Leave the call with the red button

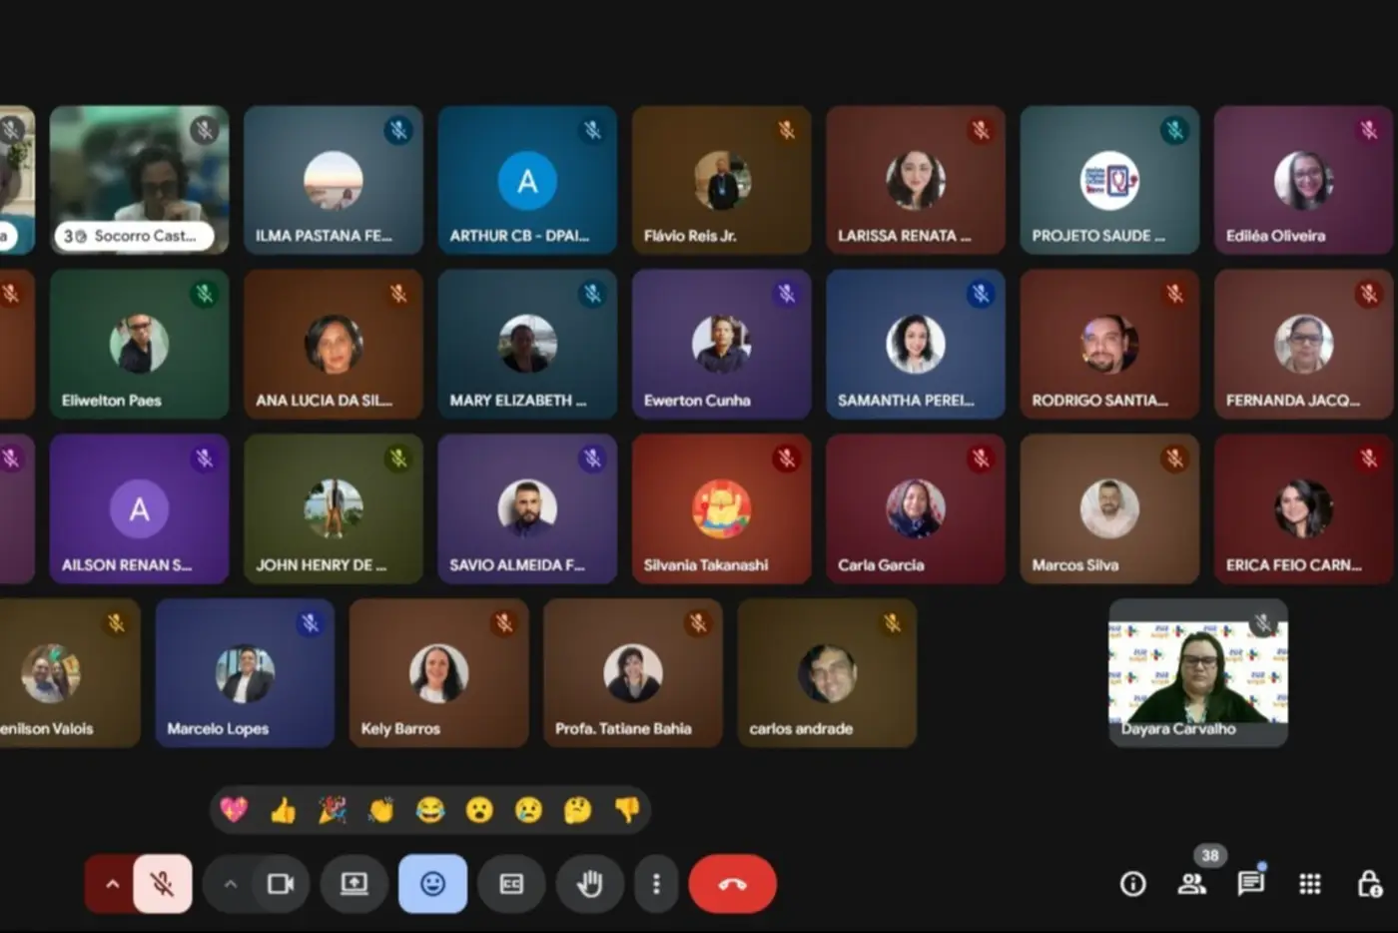[x=732, y=884]
